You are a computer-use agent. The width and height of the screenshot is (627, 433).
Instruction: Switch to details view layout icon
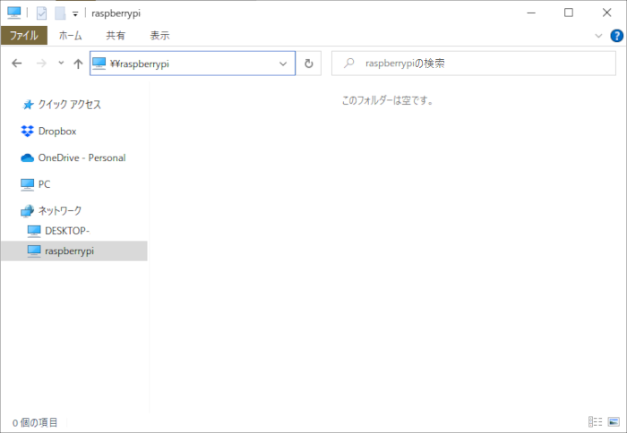(x=595, y=421)
